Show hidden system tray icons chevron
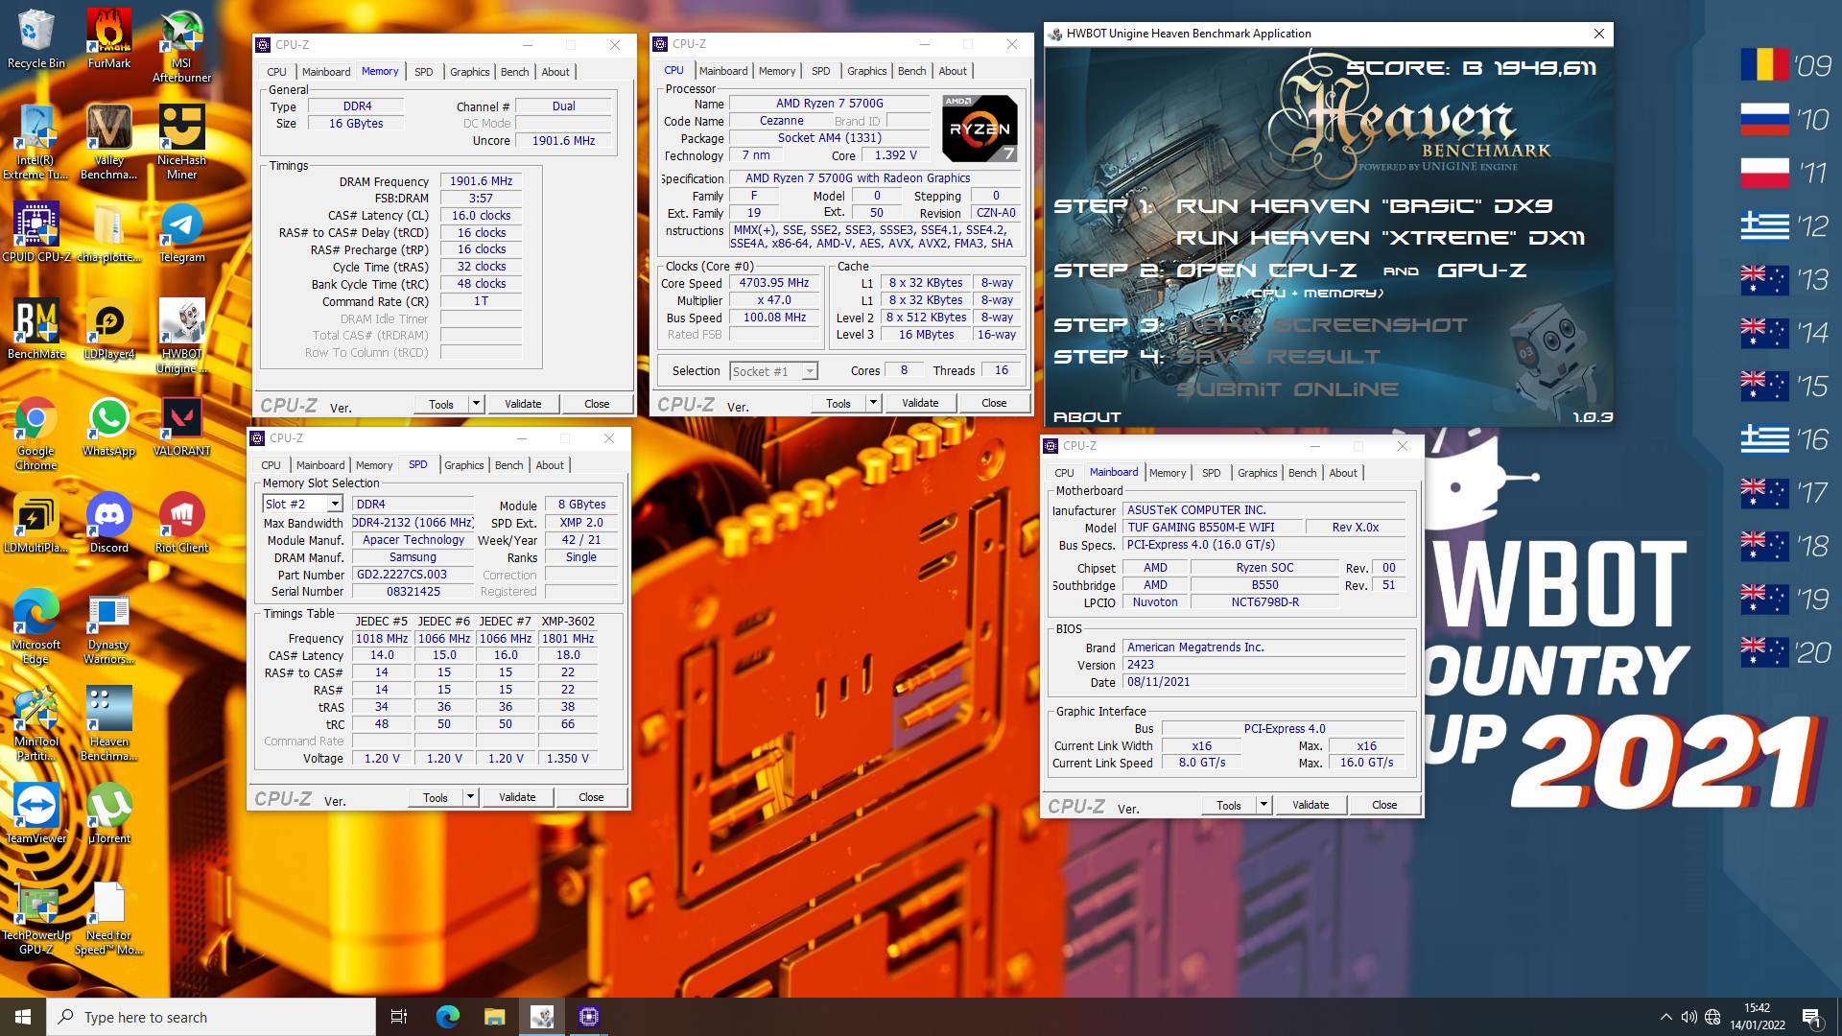Image resolution: width=1842 pixels, height=1036 pixels. (1665, 1017)
